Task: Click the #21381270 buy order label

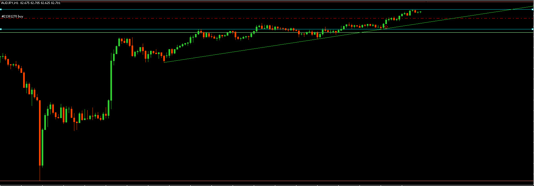Action: click(13, 16)
